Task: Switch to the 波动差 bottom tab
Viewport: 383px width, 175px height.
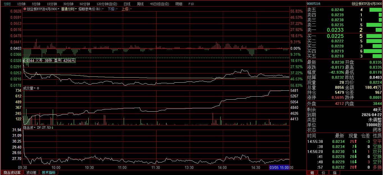Action: (31, 172)
